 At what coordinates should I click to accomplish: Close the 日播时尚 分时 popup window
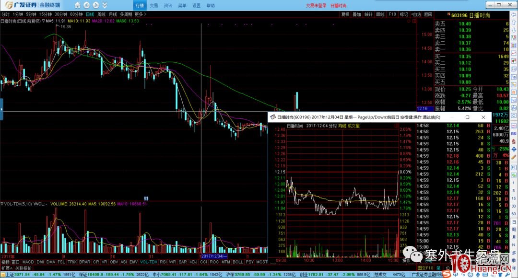(483, 117)
